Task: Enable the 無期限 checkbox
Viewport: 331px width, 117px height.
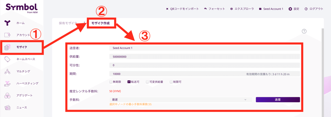Action: point(111,82)
